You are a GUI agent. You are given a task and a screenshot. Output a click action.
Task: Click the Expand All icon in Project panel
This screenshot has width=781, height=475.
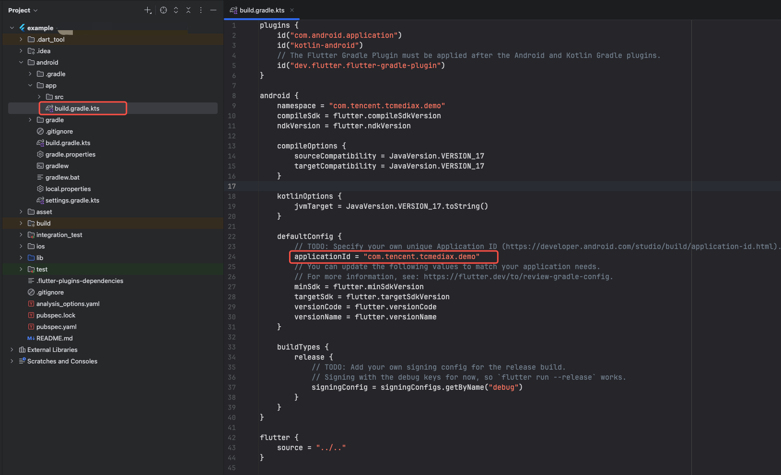tap(176, 10)
